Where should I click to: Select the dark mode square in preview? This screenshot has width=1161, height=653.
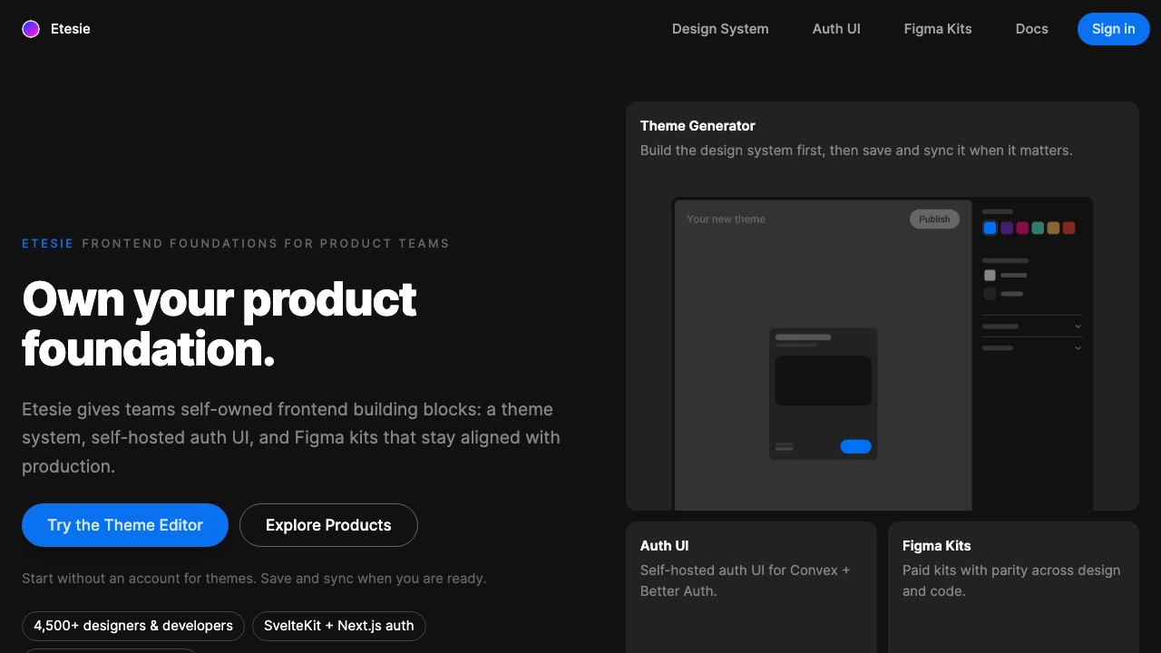[990, 294]
